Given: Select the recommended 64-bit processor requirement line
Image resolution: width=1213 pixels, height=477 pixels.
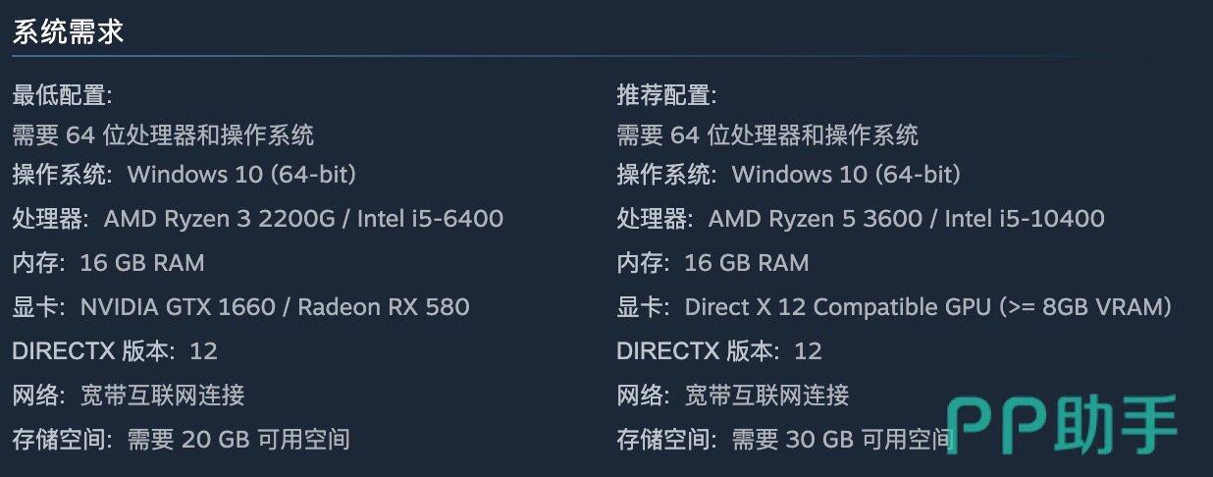Looking at the screenshot, I should coord(767,134).
